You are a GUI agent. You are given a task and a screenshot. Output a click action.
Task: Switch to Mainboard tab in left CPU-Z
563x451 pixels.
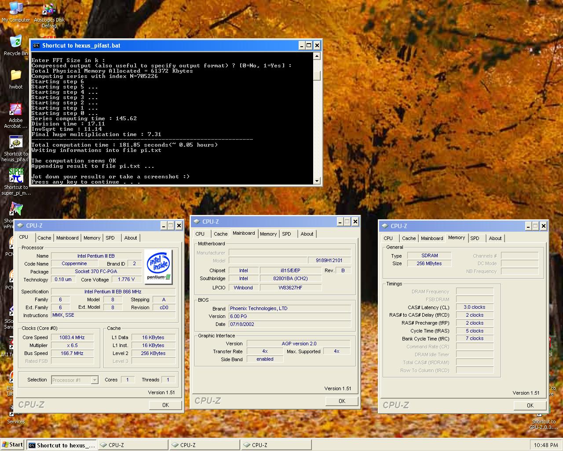67,238
